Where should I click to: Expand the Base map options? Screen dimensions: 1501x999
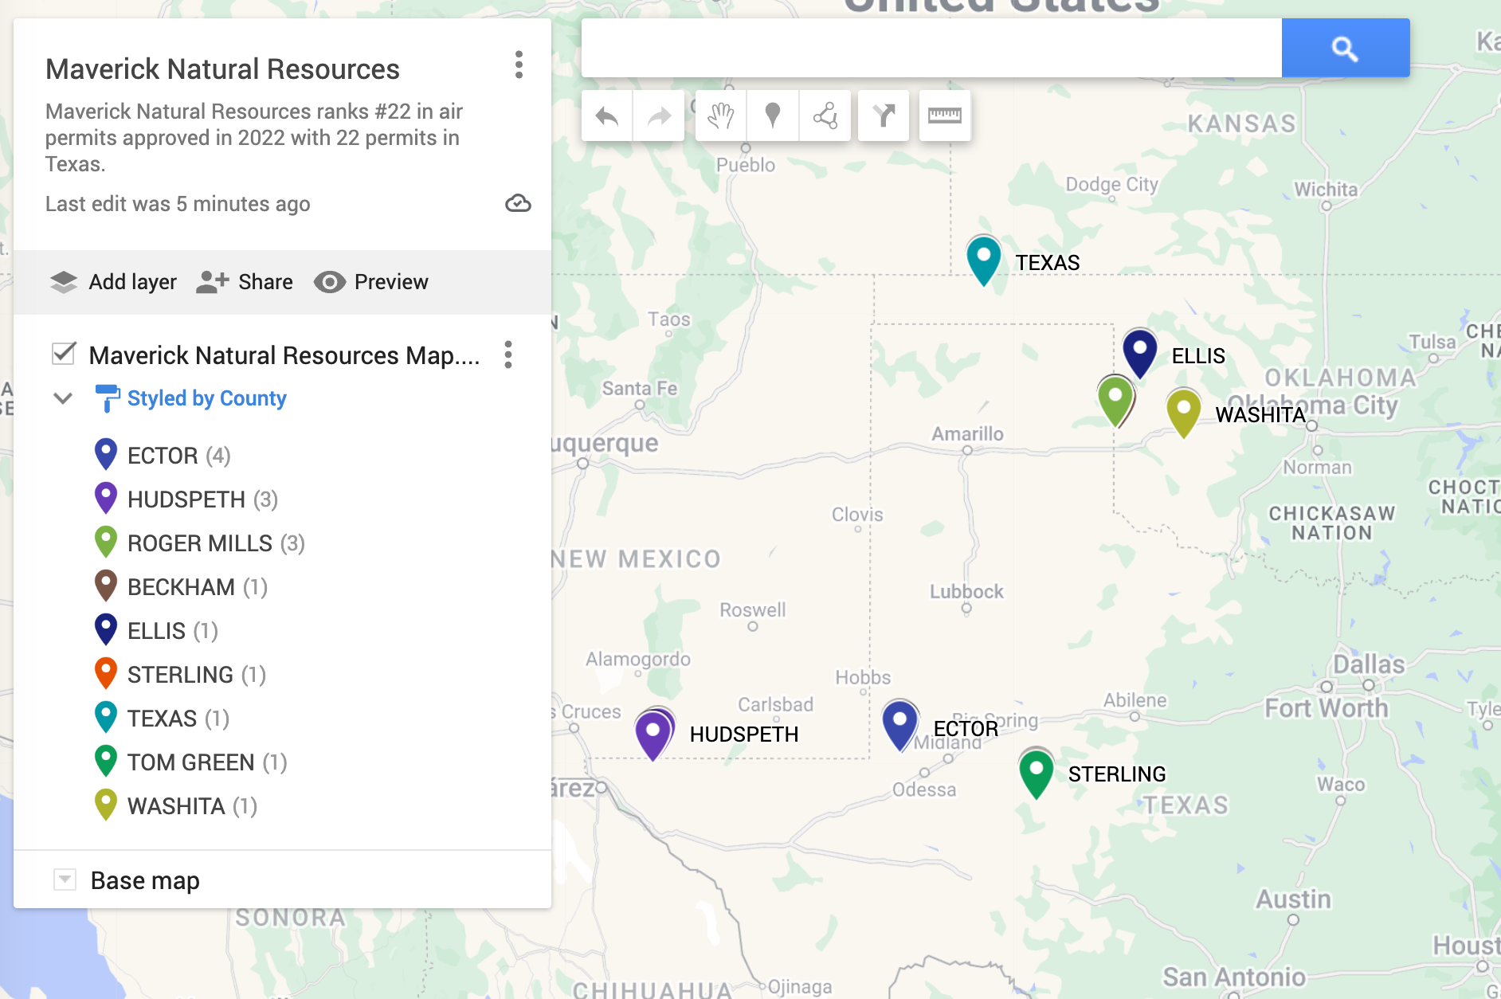[x=64, y=880]
